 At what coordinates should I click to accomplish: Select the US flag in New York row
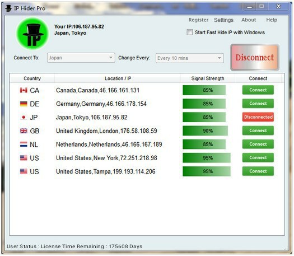click(24, 158)
